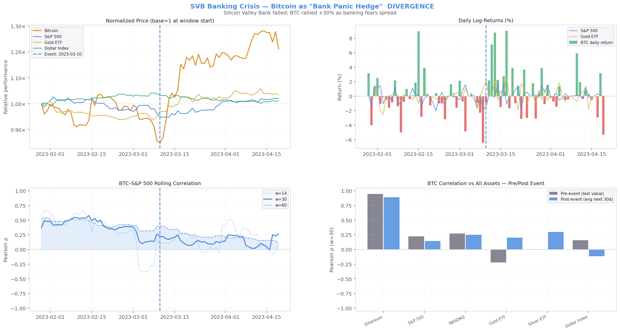Select "2023-03-01" on the Rolling Correlation x-axis
Image resolution: width=620 pixels, height=332 pixels.
click(x=133, y=317)
